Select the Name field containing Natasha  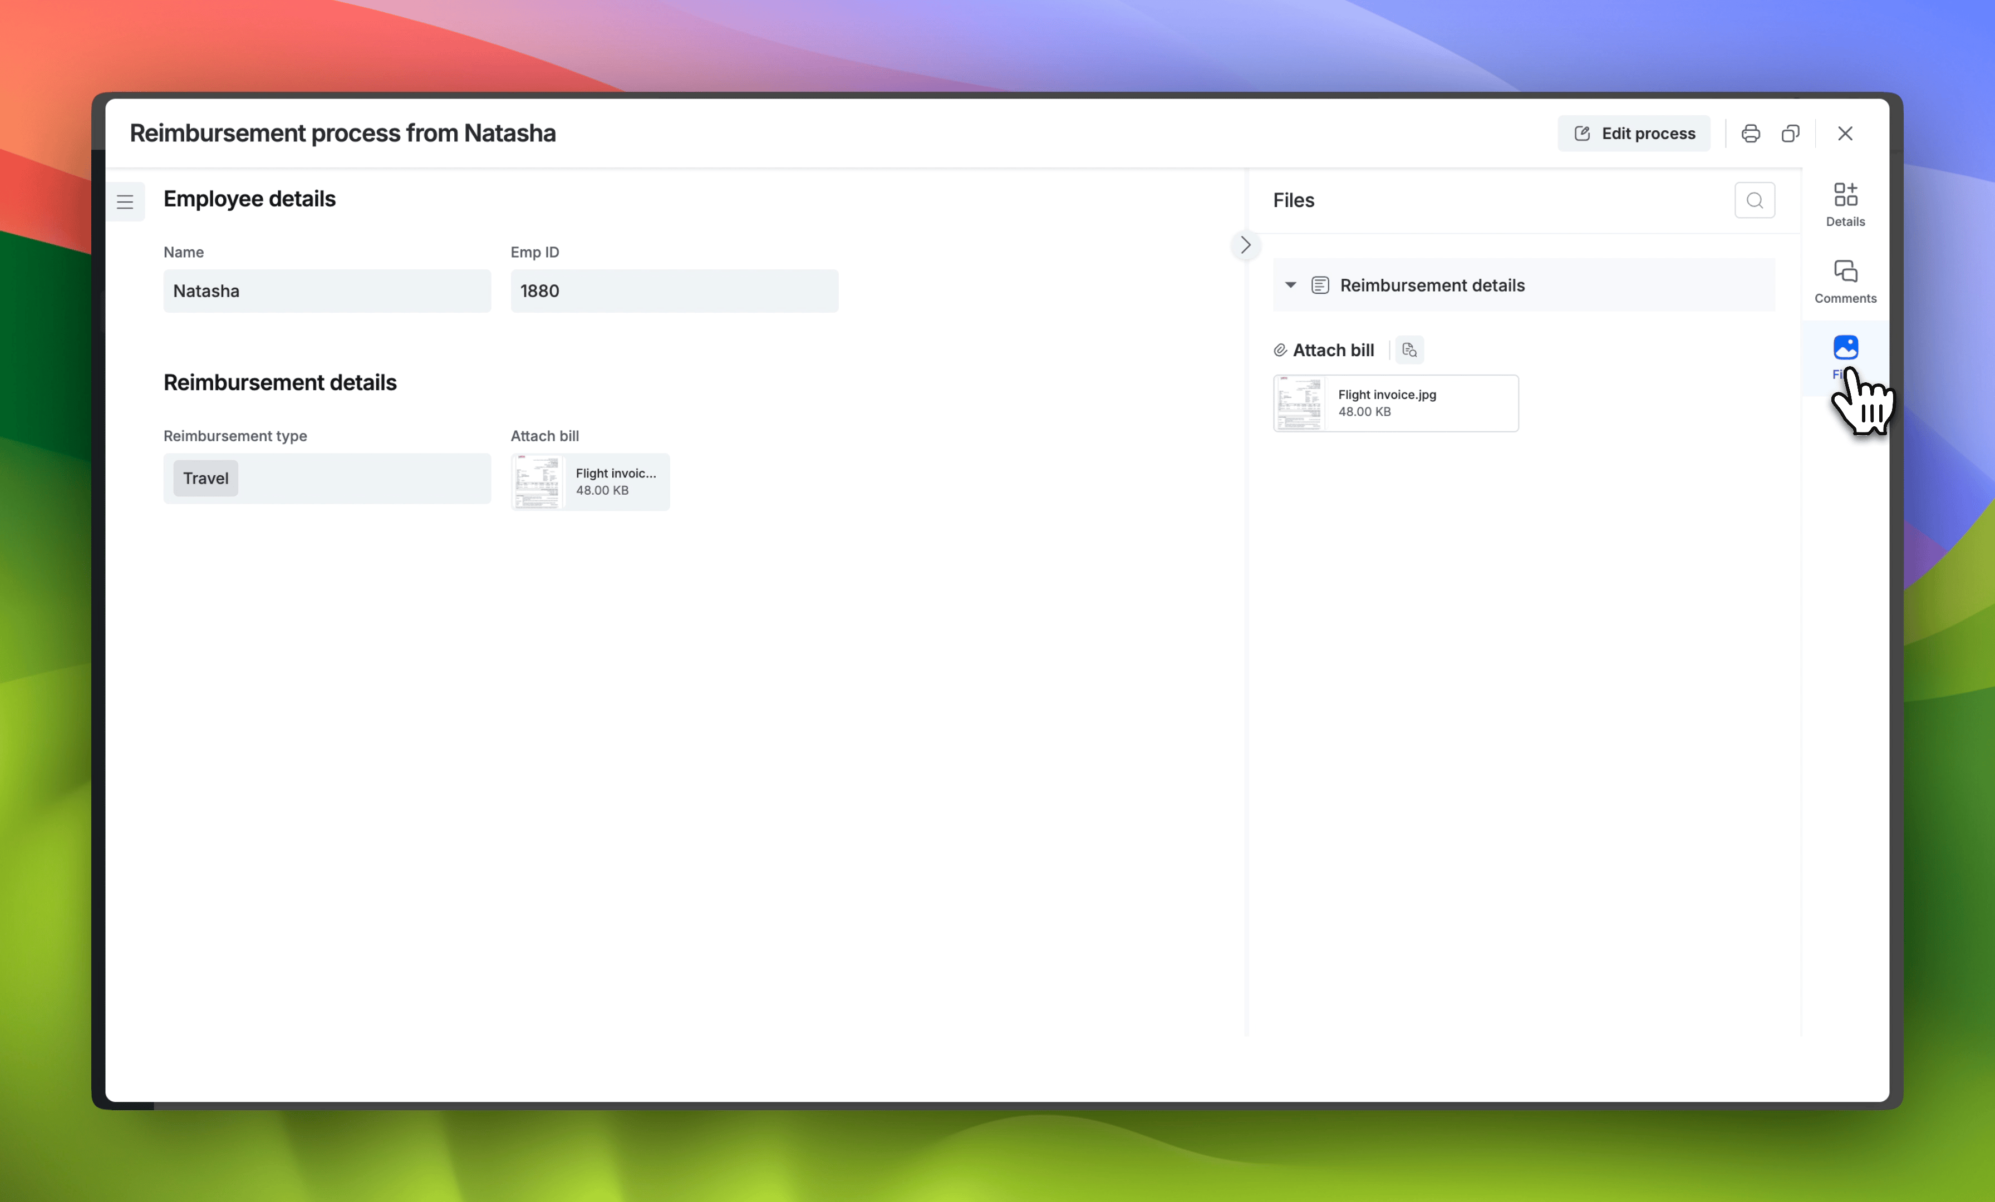[326, 290]
